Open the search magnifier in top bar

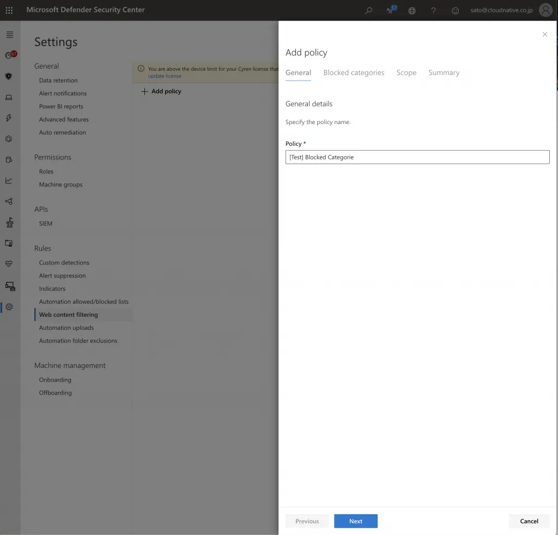[x=369, y=10]
